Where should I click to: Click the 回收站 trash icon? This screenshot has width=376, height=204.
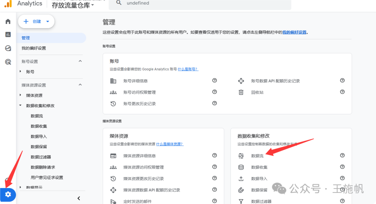(241, 92)
